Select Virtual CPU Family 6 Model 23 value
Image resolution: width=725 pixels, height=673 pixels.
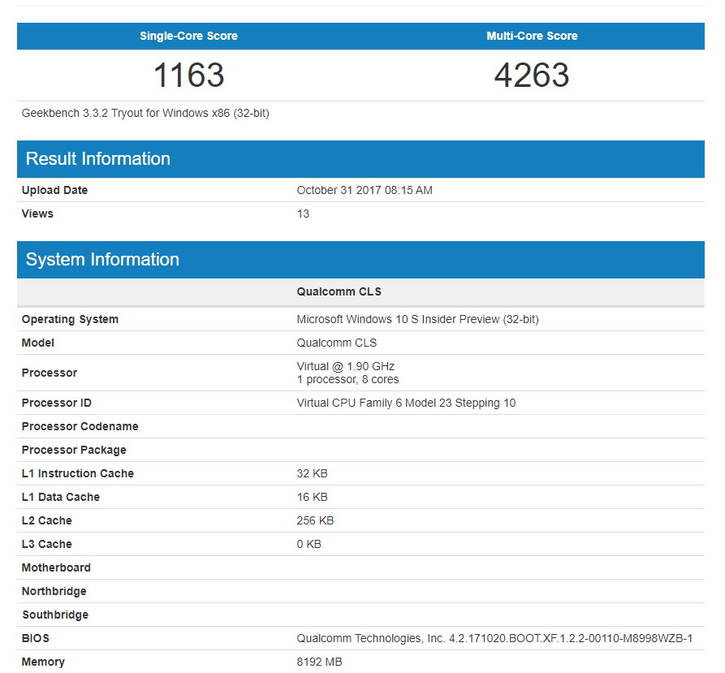point(406,403)
